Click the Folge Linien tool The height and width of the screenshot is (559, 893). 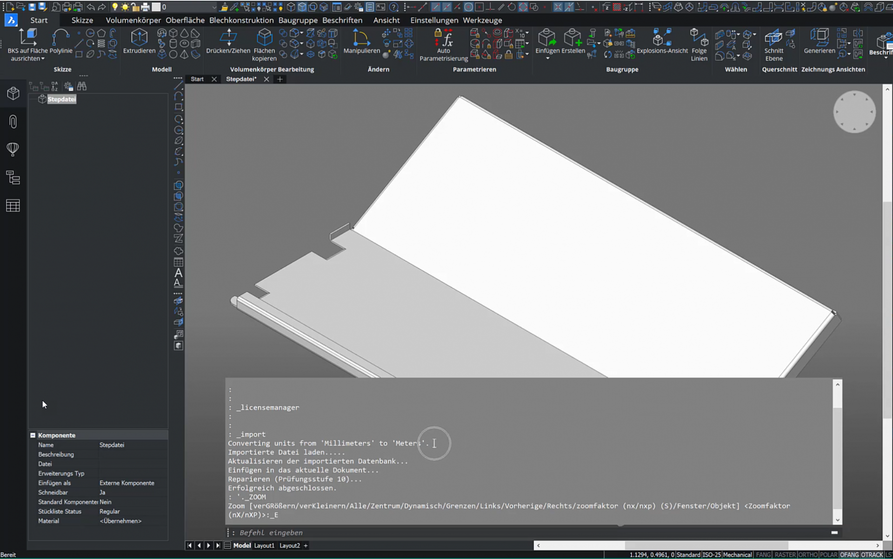click(x=699, y=45)
